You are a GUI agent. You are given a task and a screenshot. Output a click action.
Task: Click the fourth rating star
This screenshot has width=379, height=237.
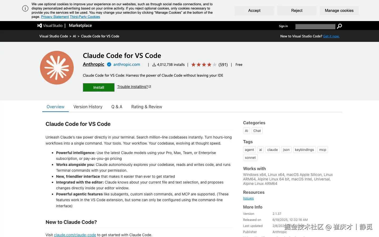pyautogui.click(x=209, y=64)
